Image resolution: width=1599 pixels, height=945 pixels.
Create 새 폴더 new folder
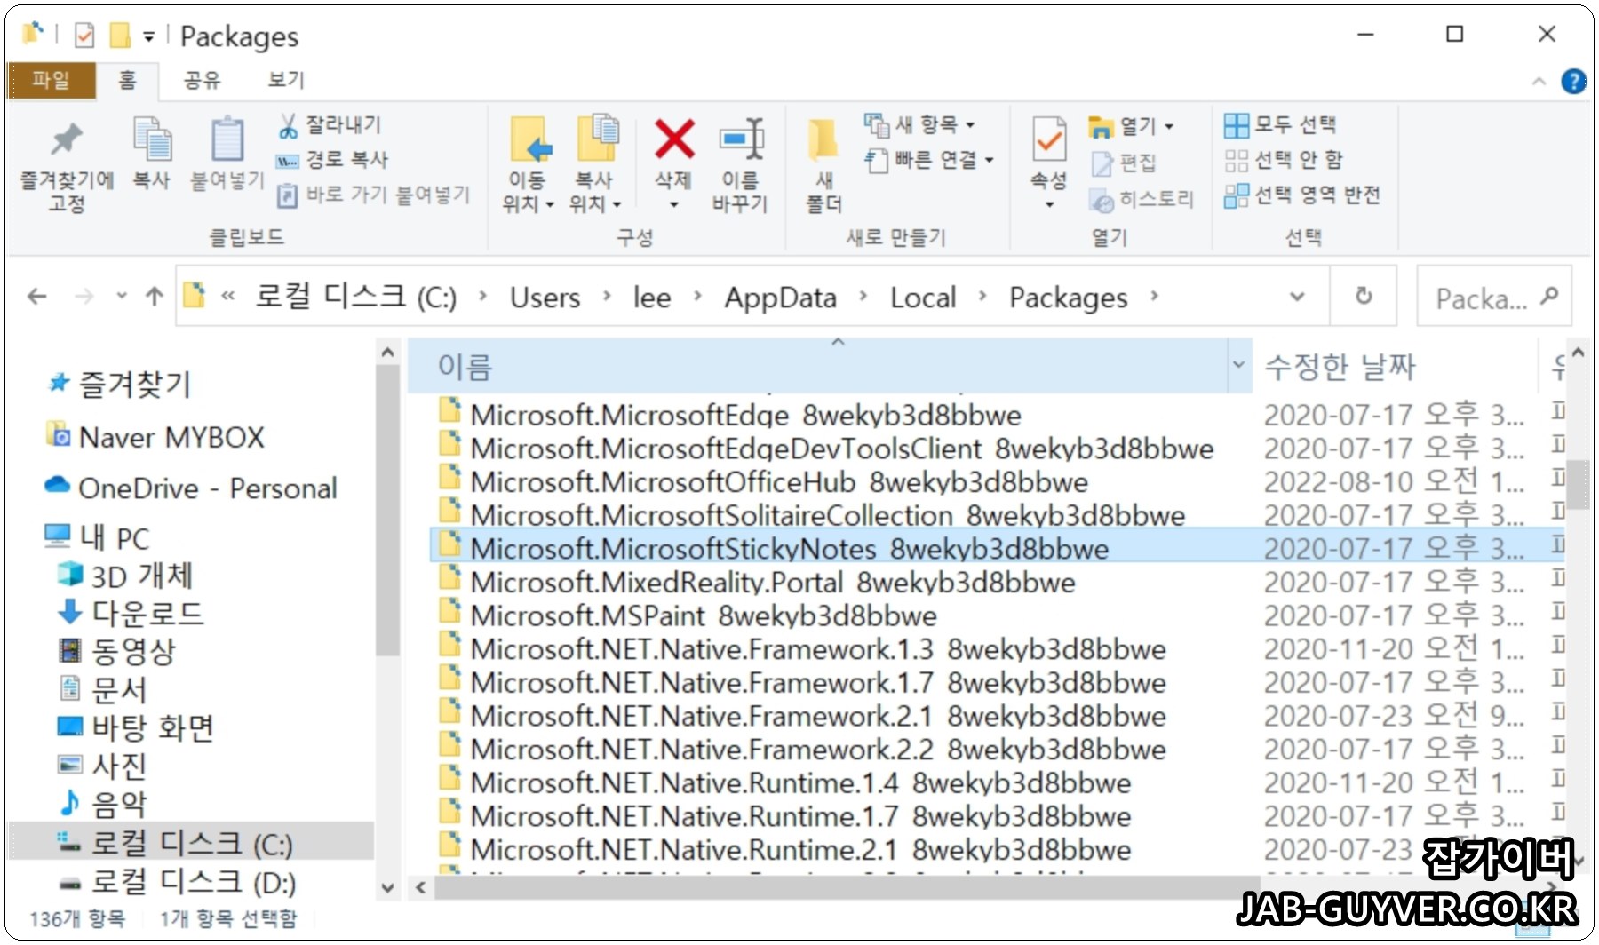pyautogui.click(x=823, y=165)
